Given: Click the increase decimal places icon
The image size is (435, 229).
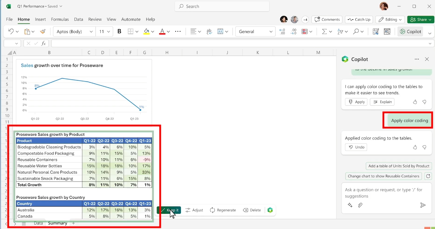Looking at the screenshot, I should (x=282, y=32).
